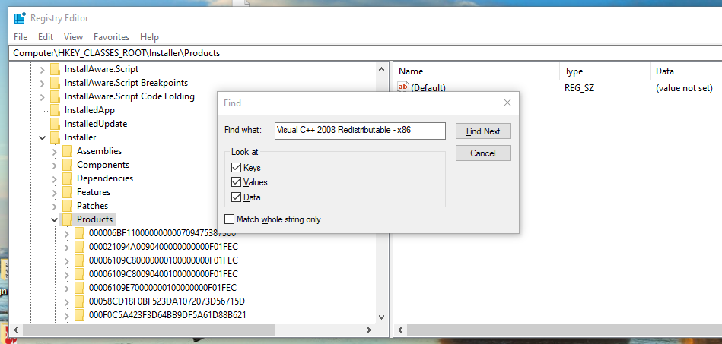Click tree pane horizontal scroll right arrow

tap(368, 330)
